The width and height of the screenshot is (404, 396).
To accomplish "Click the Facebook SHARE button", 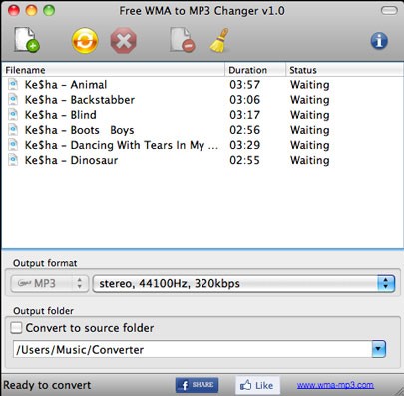I will (x=197, y=385).
